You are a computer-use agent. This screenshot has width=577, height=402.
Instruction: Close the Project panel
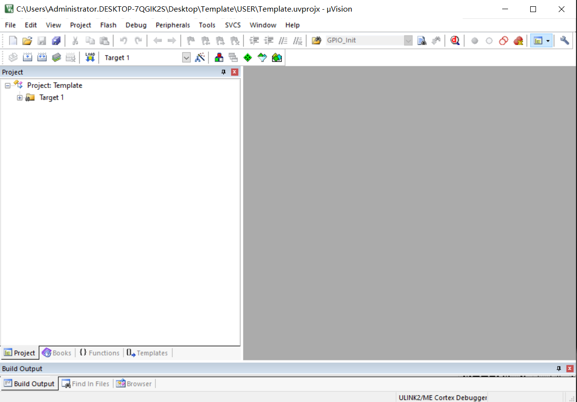(x=234, y=72)
